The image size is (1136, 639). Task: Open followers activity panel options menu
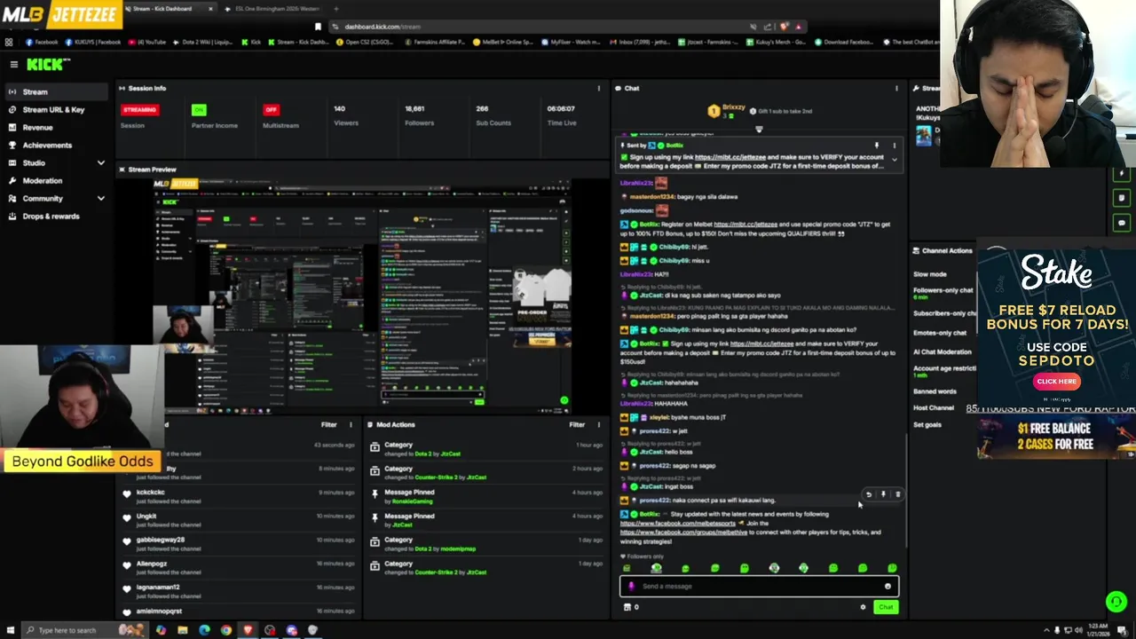(350, 424)
